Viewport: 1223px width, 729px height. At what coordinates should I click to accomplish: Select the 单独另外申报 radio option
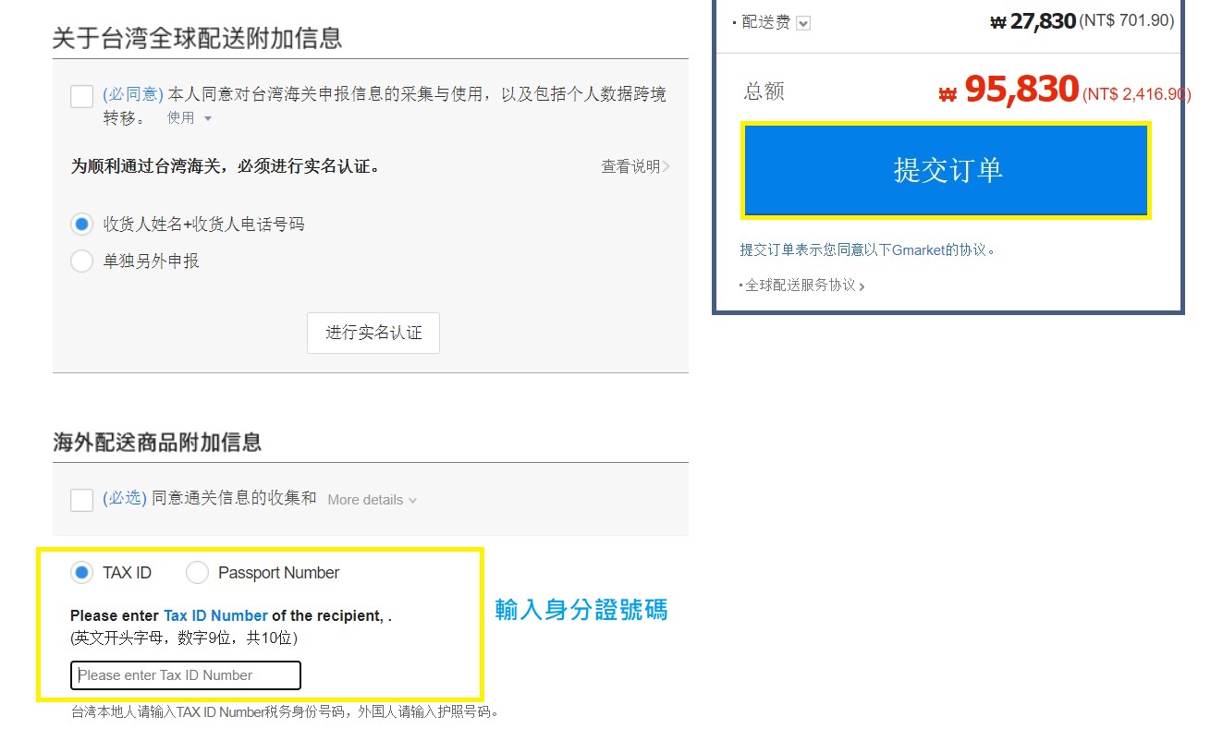pos(82,261)
